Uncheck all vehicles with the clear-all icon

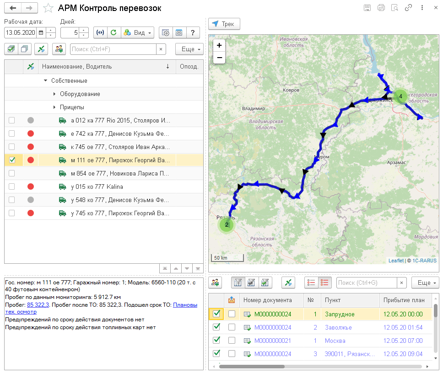pyautogui.click(x=25, y=49)
